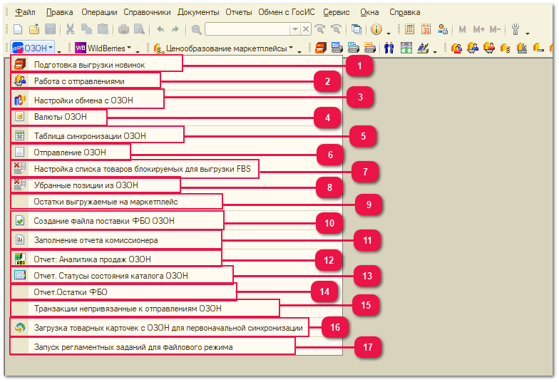Click the find previous binoculars icon

click(x=337, y=30)
